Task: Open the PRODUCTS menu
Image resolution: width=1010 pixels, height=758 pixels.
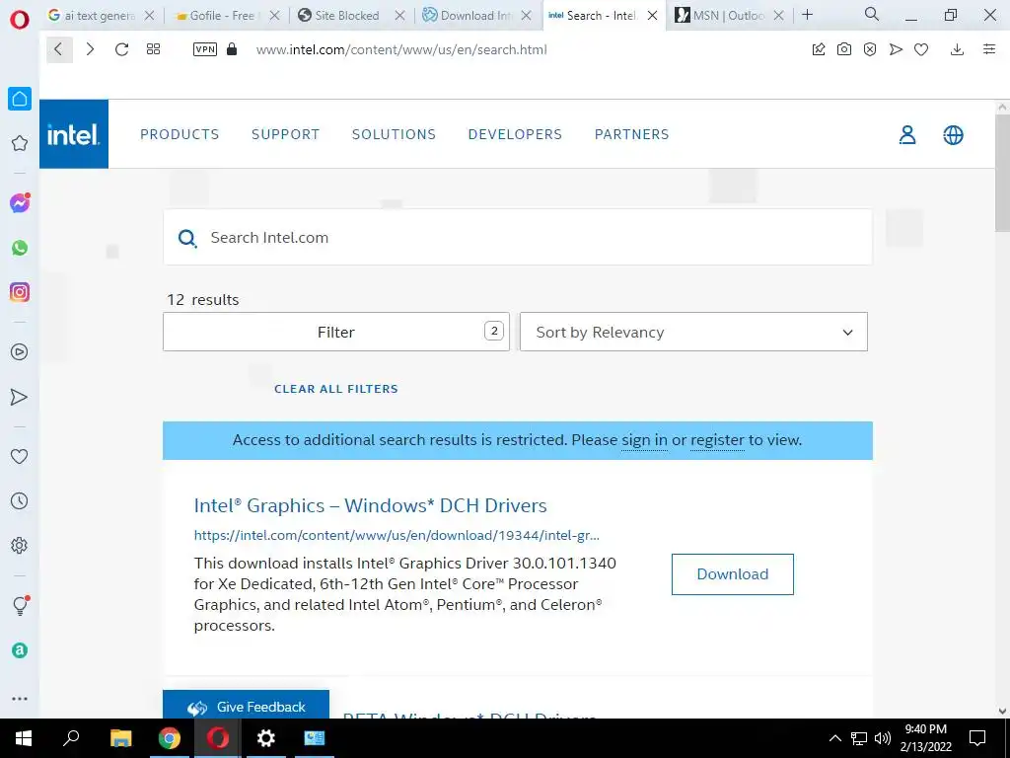Action: coord(180,134)
